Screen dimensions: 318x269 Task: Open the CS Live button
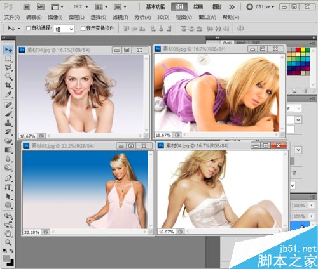pos(260,7)
